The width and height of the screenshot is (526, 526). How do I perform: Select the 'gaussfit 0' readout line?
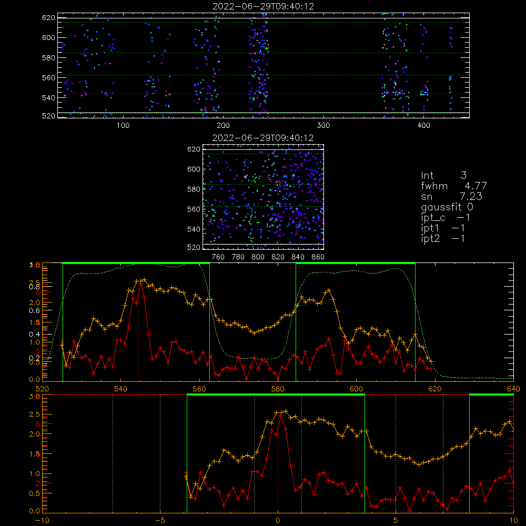(447, 207)
